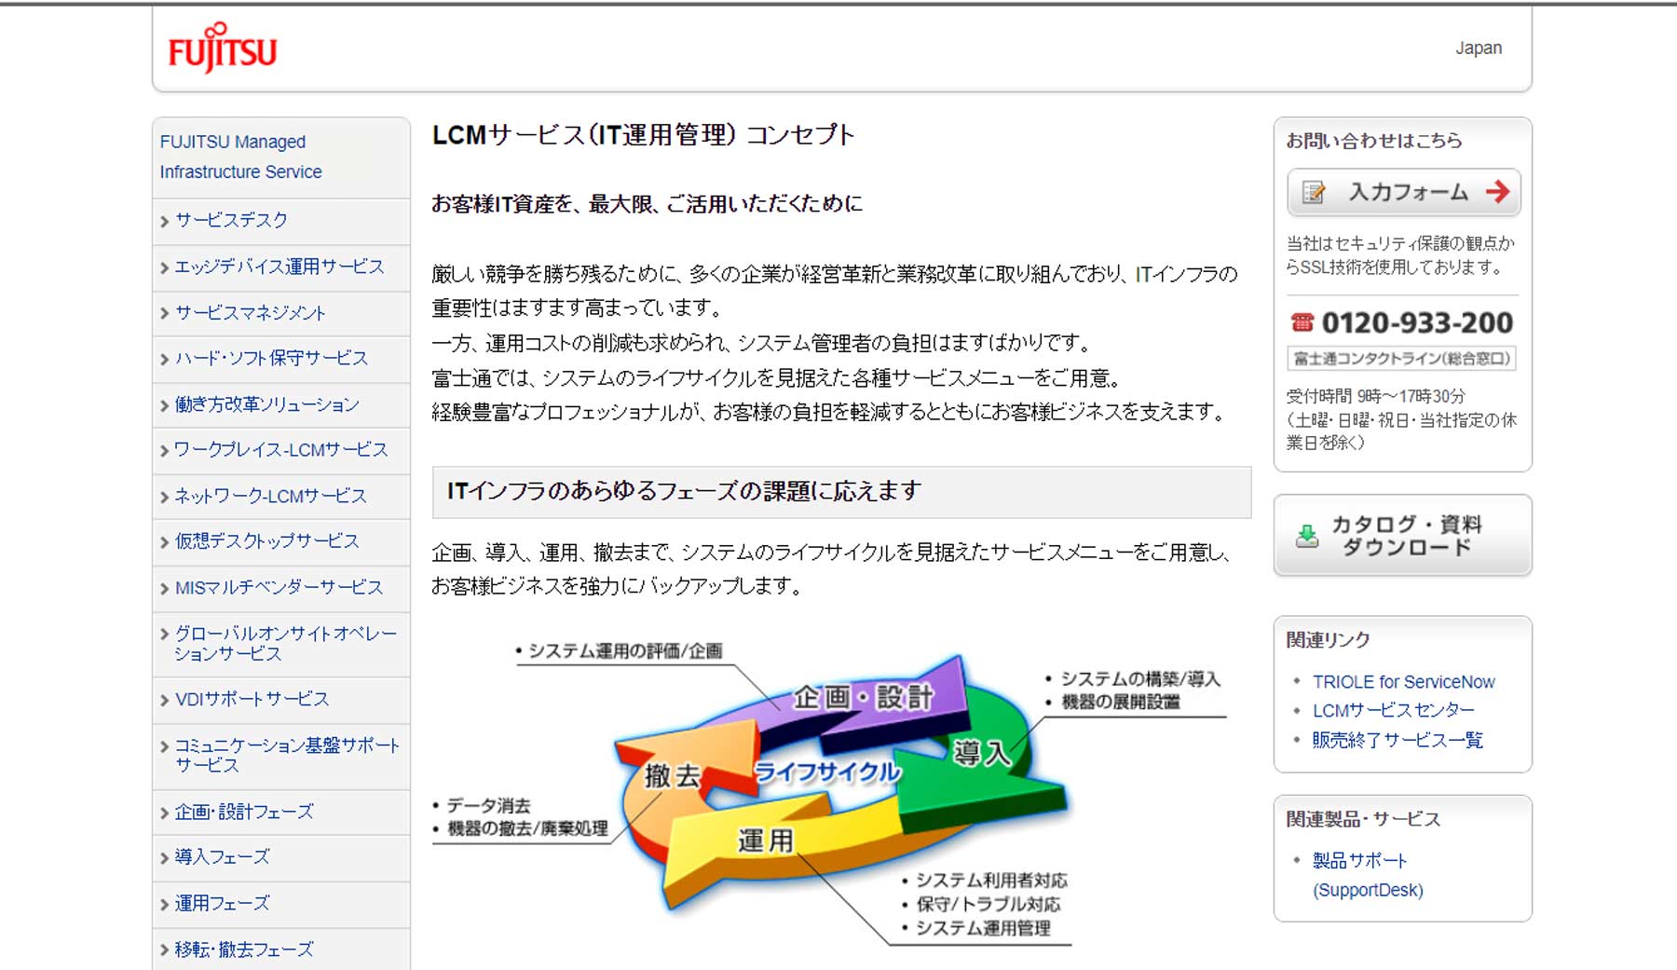Open エッジデバイス運用サービス menu item
This screenshot has height=970, width=1677.
click(279, 266)
